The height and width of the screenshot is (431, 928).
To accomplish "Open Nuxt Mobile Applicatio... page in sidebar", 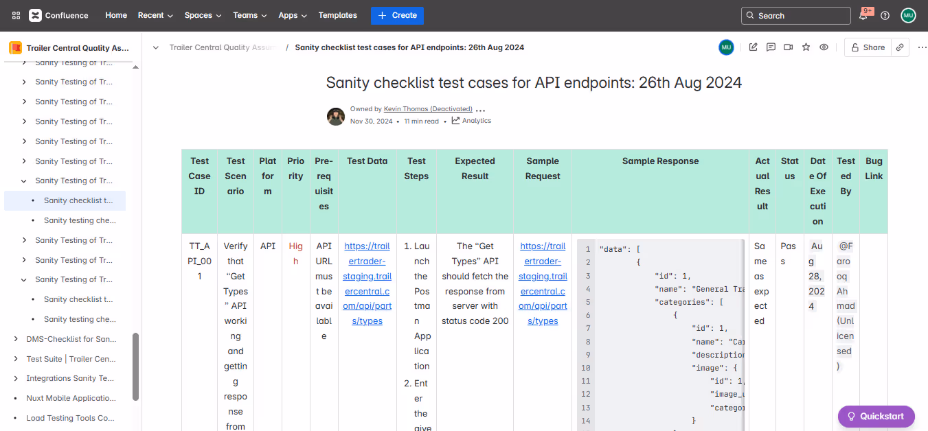I will click(71, 398).
